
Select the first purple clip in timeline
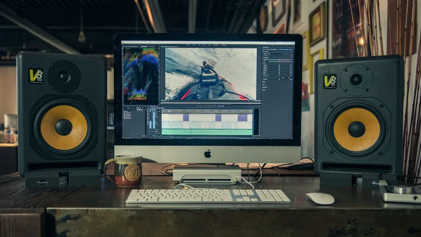pos(186,118)
